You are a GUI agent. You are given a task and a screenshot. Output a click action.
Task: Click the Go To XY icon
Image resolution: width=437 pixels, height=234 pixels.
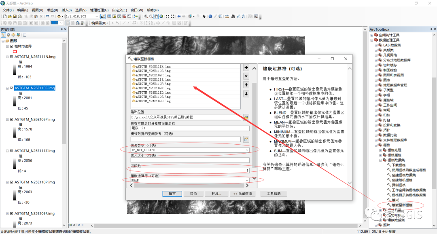tap(243, 17)
